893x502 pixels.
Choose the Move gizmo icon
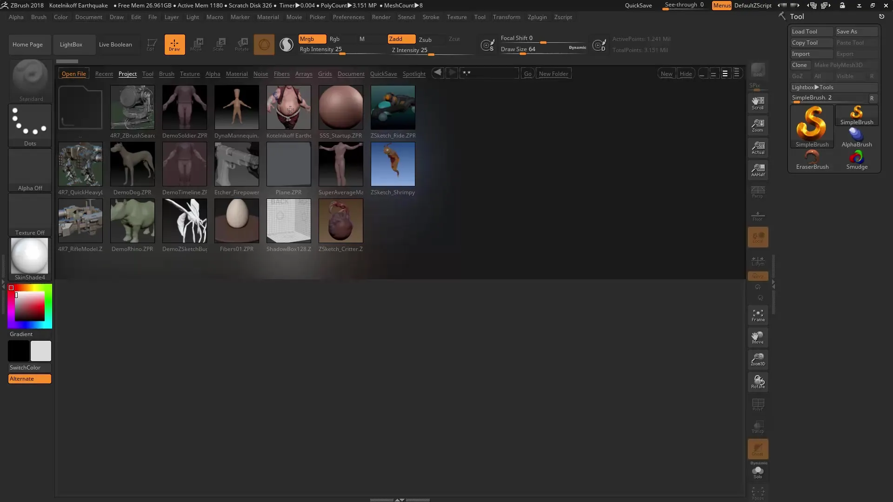197,45
